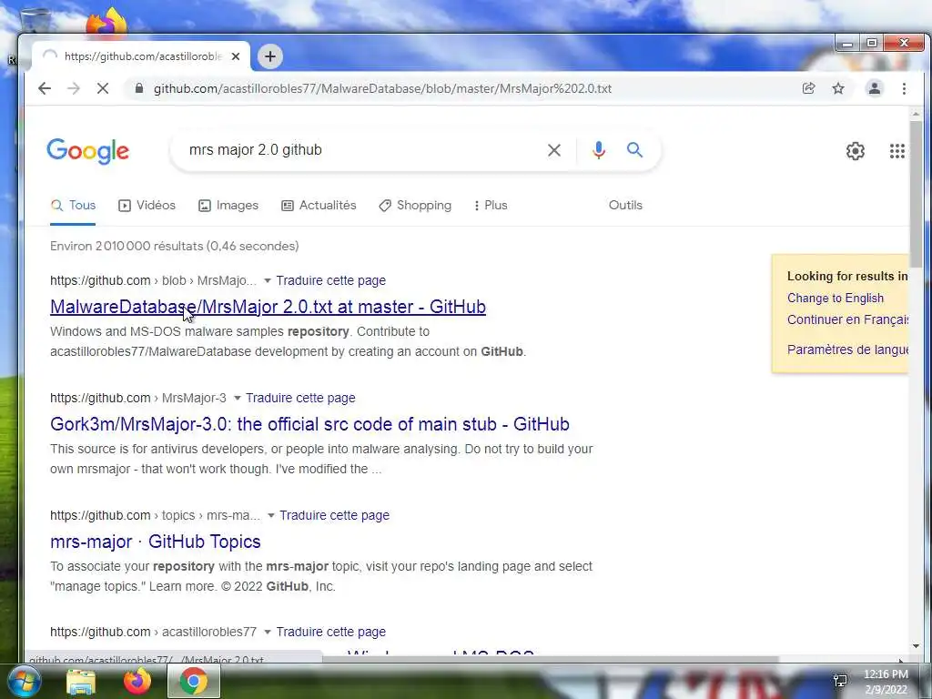Click the network tray icon

pos(840,681)
